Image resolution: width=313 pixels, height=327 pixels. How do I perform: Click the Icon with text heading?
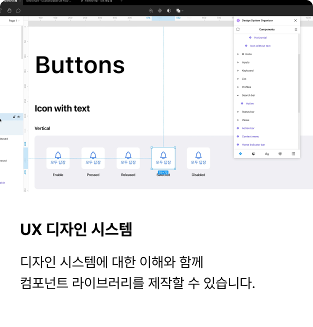coord(62,108)
